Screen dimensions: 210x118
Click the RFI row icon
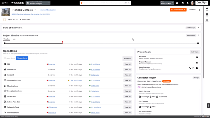[x=5, y=64]
